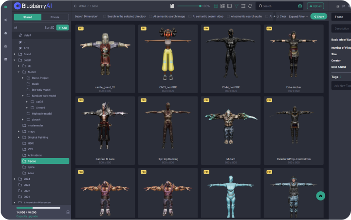Check AI semantic search image option
Image resolution: width=351 pixels, height=220 pixels.
point(150,17)
